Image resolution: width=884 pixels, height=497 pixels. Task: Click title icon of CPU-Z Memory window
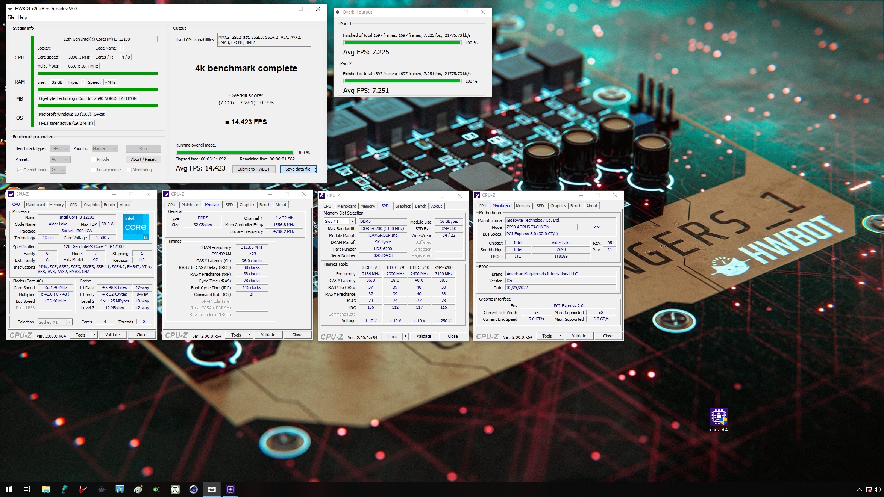pyautogui.click(x=166, y=194)
